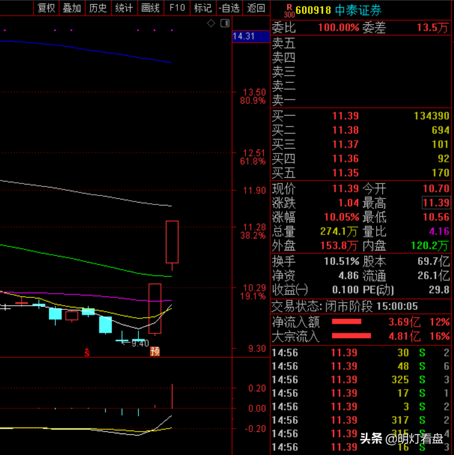This screenshot has width=454, height=455.
Task: Click the 11.28 38.2% axis level
Action: click(253, 231)
